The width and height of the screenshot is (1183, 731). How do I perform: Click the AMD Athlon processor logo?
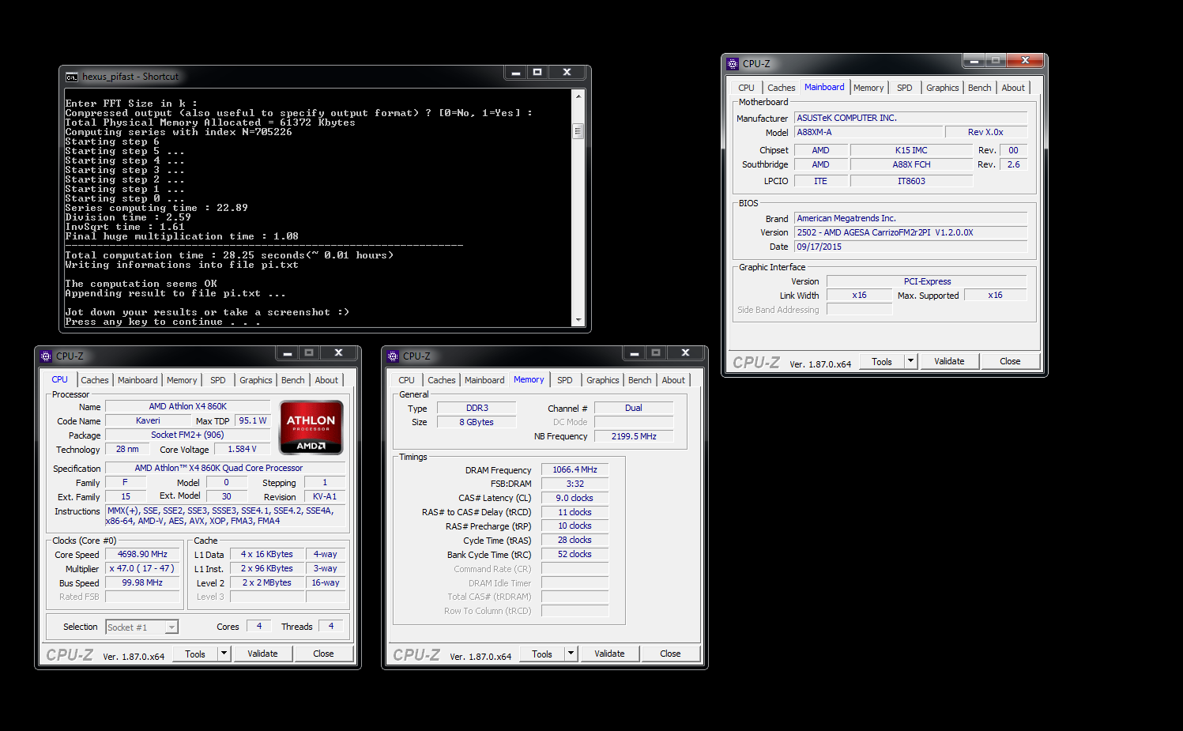pos(311,428)
